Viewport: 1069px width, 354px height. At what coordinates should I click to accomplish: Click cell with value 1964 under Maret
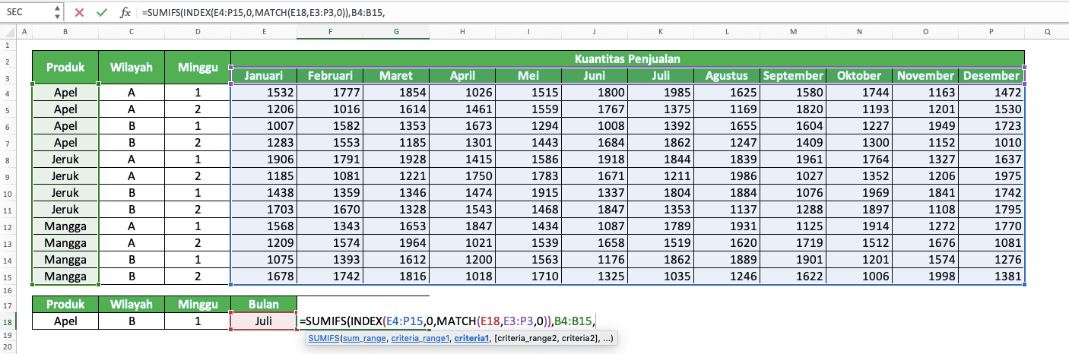click(x=396, y=243)
